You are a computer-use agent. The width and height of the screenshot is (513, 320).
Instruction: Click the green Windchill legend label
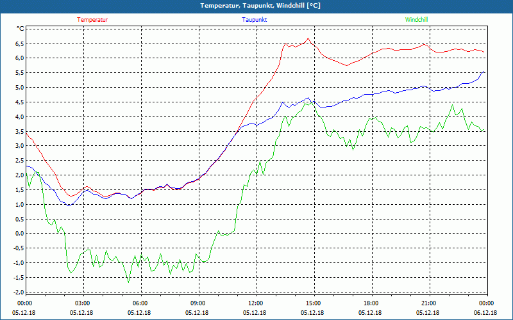[416, 20]
